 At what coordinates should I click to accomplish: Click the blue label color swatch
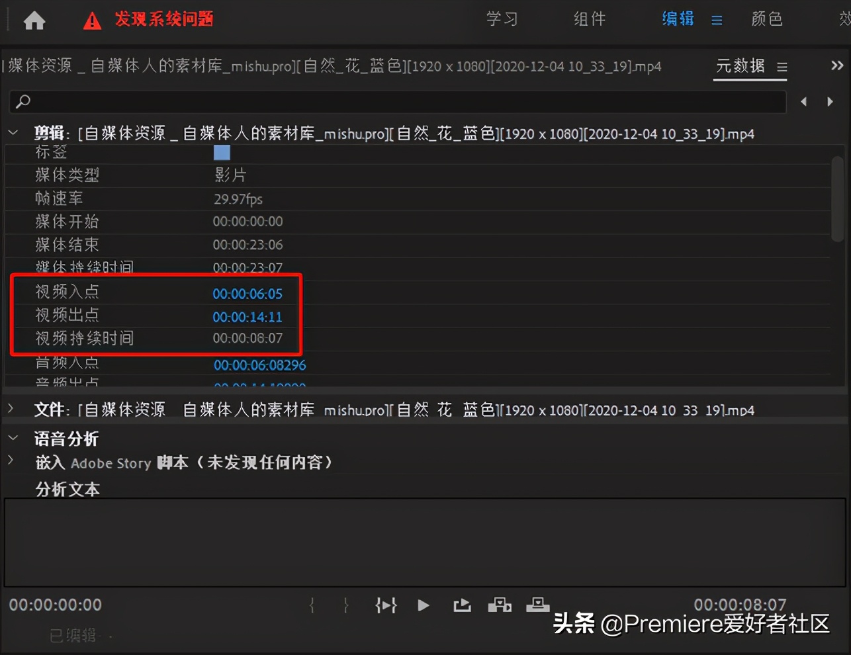coord(222,152)
